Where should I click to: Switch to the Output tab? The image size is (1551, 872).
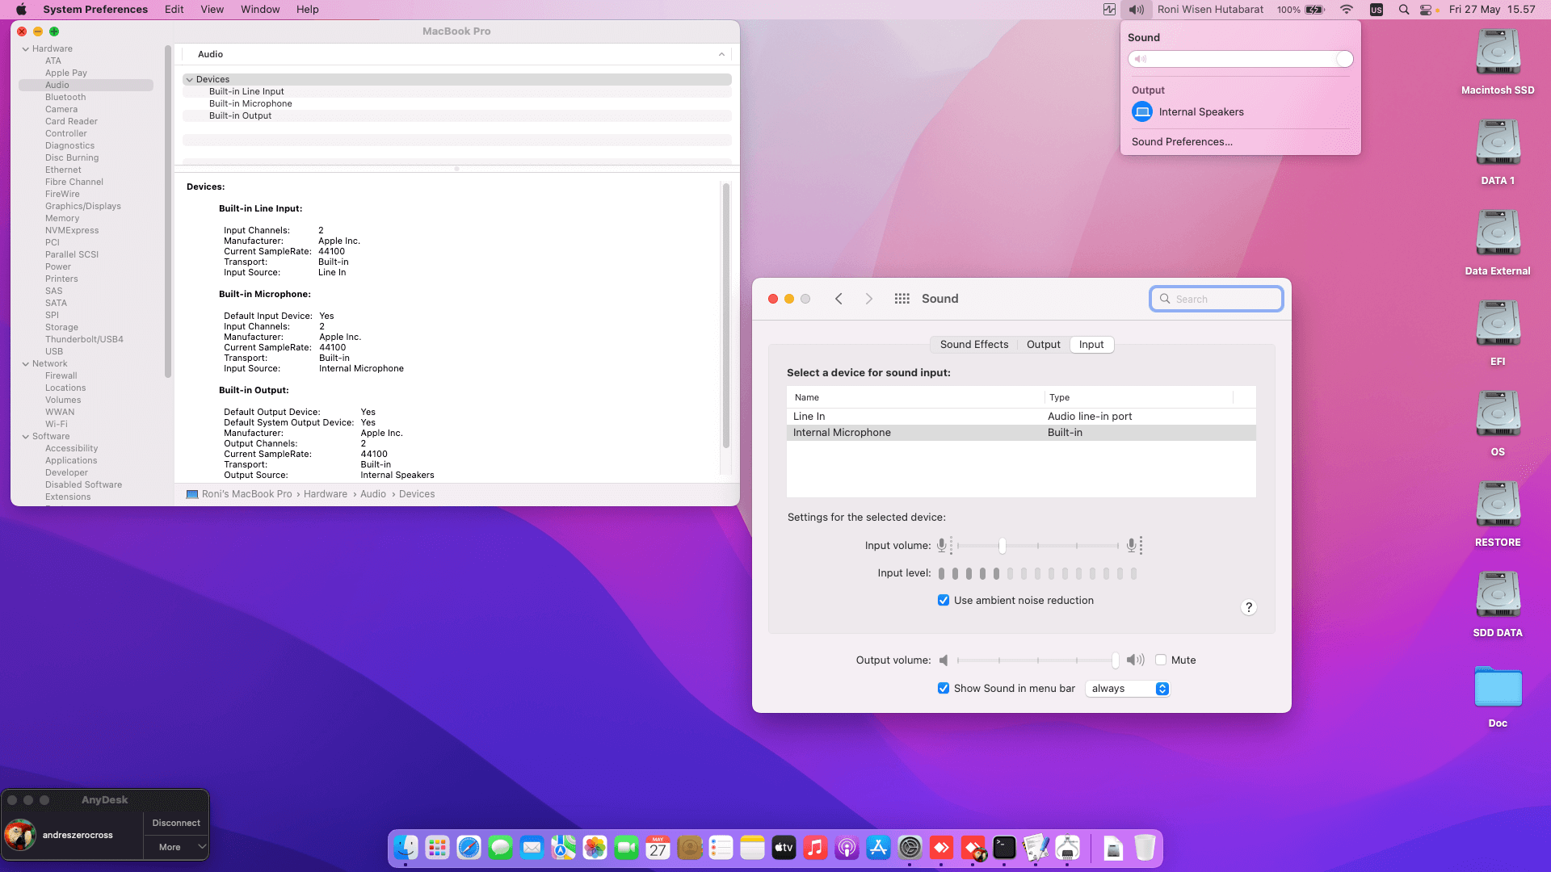click(x=1043, y=345)
